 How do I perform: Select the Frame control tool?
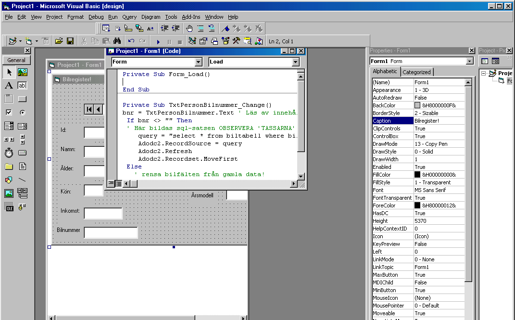point(9,99)
